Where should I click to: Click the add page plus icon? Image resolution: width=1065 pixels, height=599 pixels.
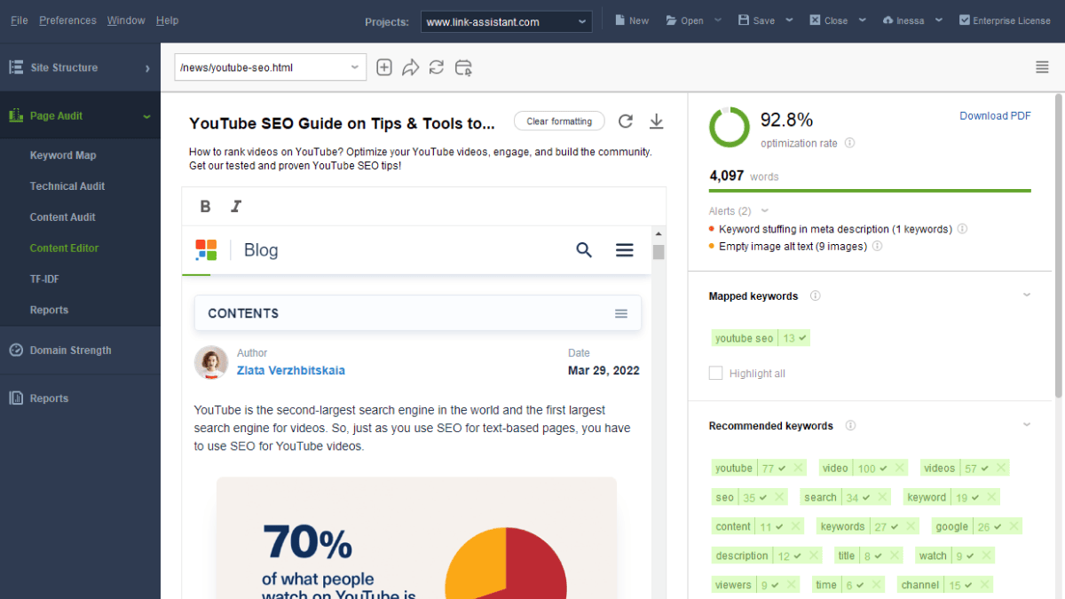coord(383,67)
